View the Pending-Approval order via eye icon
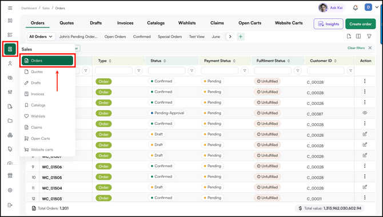Image resolution: width=383 pixels, height=217 pixels. [365, 113]
